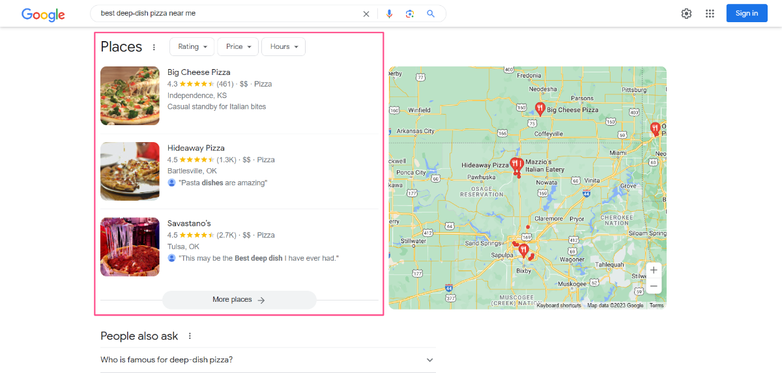
Task: Expand 'Who is famous for deep-dish pizza?'
Action: click(x=267, y=360)
